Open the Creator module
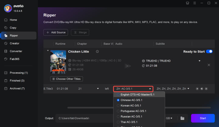The image size is (219, 127). pos(14,44)
